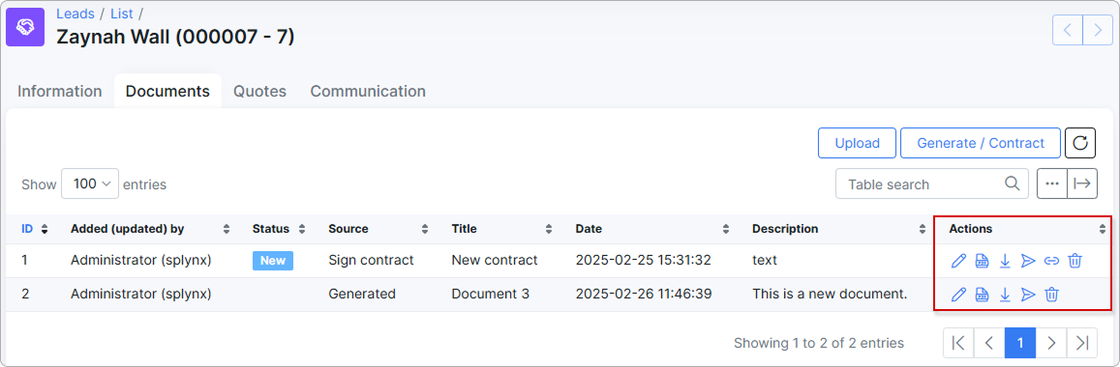Delete Document 3 via trash icon
Screen dimensions: 1120x367
pyautogui.click(x=1051, y=295)
